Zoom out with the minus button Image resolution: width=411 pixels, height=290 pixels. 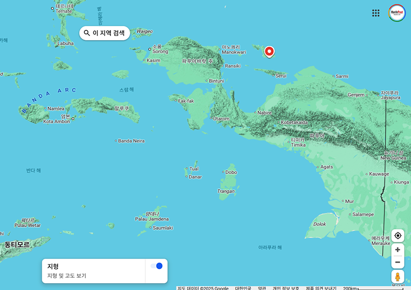397,262
